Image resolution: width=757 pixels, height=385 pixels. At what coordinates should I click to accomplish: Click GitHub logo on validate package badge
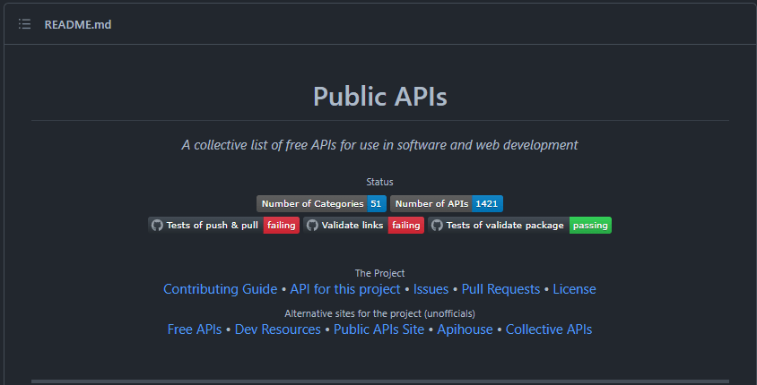pos(437,225)
